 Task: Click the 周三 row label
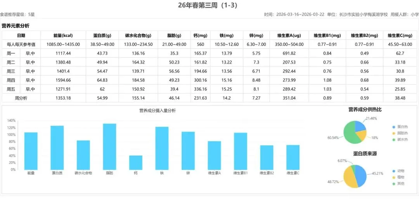[11, 71]
